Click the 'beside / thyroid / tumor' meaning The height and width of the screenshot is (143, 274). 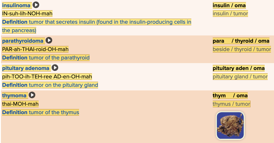242,49
